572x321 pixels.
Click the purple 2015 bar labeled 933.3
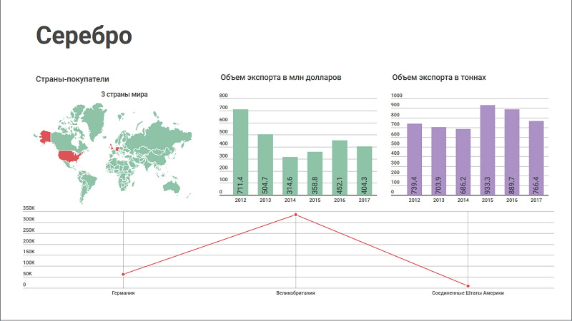click(x=488, y=150)
